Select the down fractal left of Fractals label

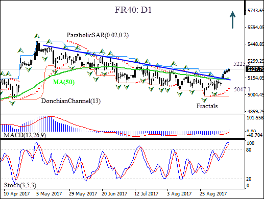pyautogui.click(x=204, y=100)
